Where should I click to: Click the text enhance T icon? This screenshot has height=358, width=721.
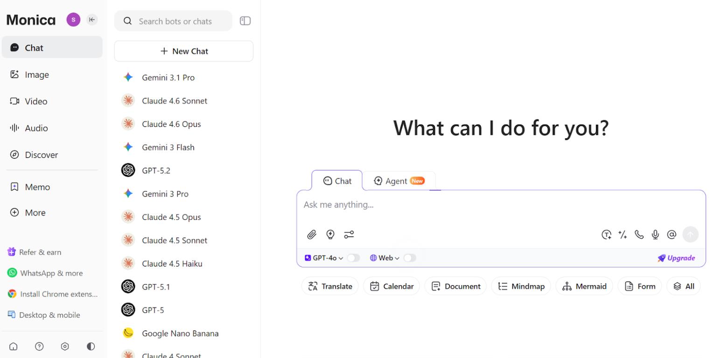(x=606, y=235)
